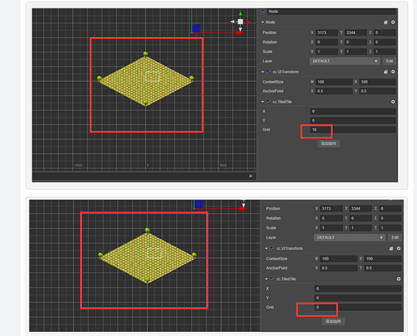Click Rotation X field in upper screenshot

tap(327, 42)
